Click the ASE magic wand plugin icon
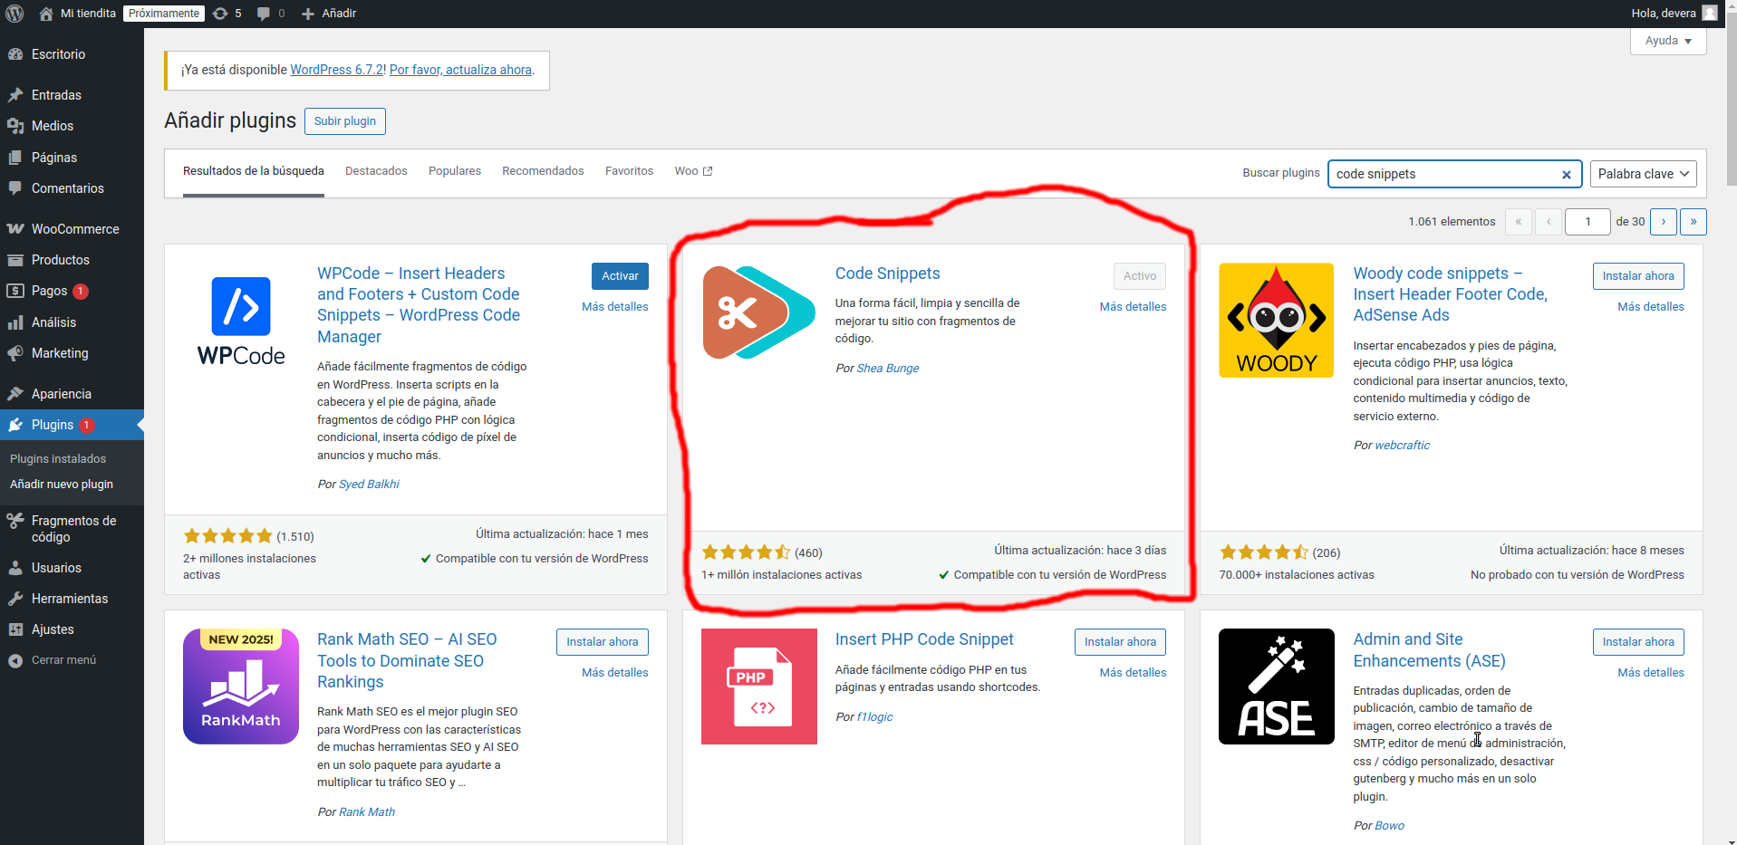The width and height of the screenshot is (1737, 845). point(1276,687)
